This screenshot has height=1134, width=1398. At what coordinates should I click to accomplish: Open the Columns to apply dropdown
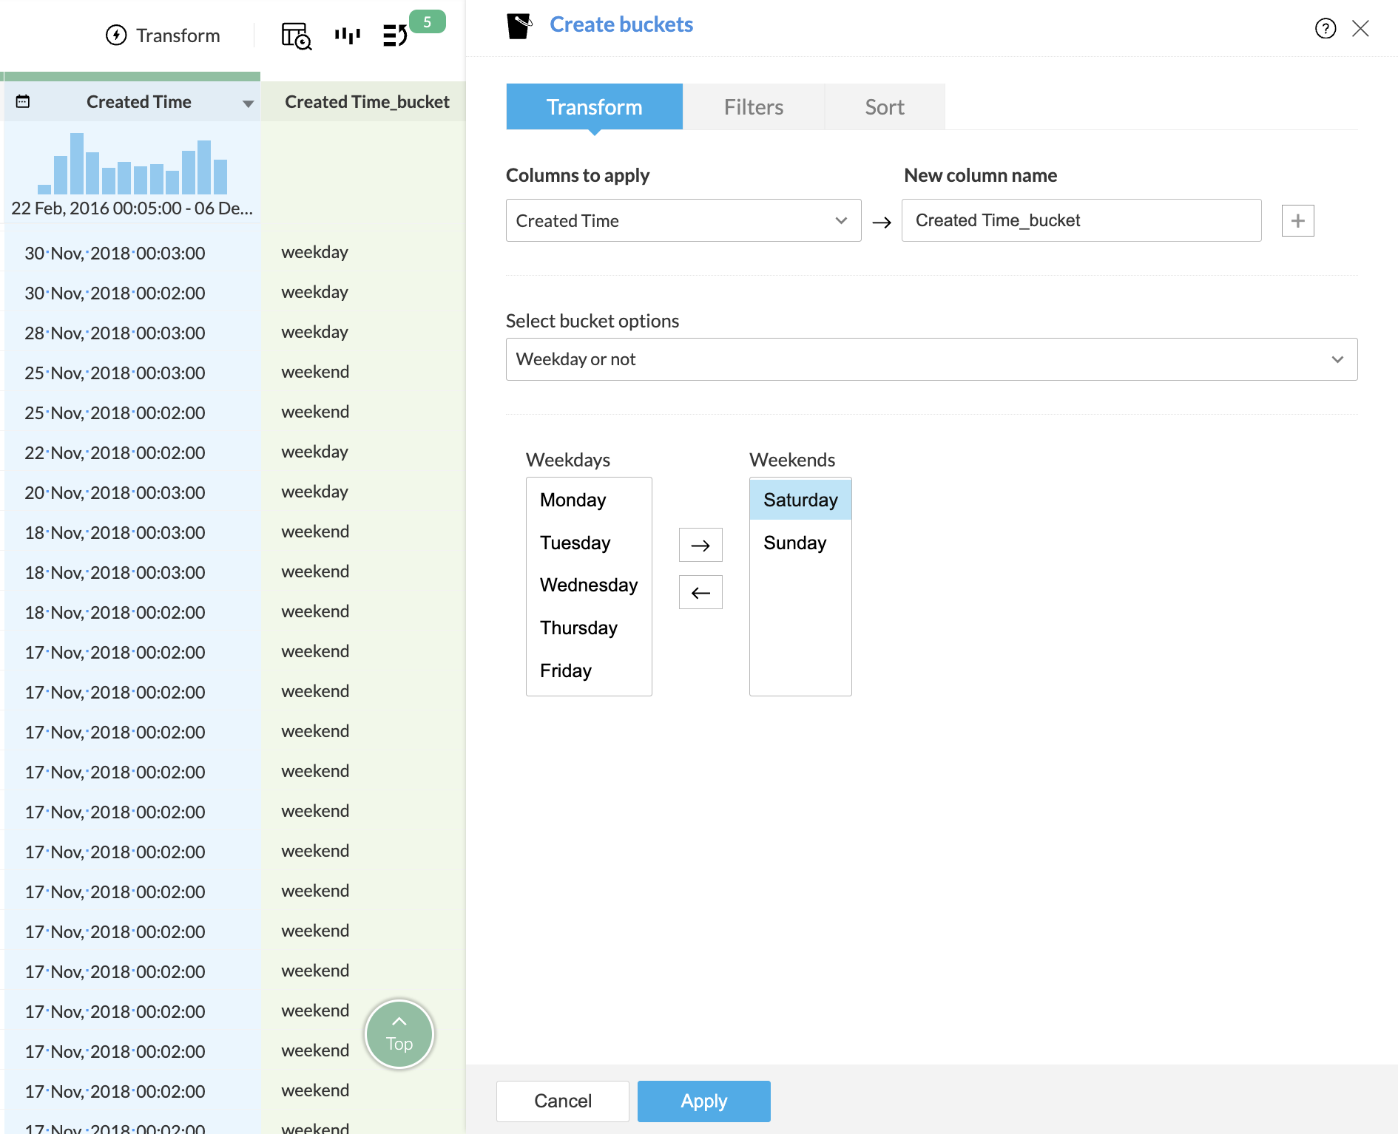point(683,220)
